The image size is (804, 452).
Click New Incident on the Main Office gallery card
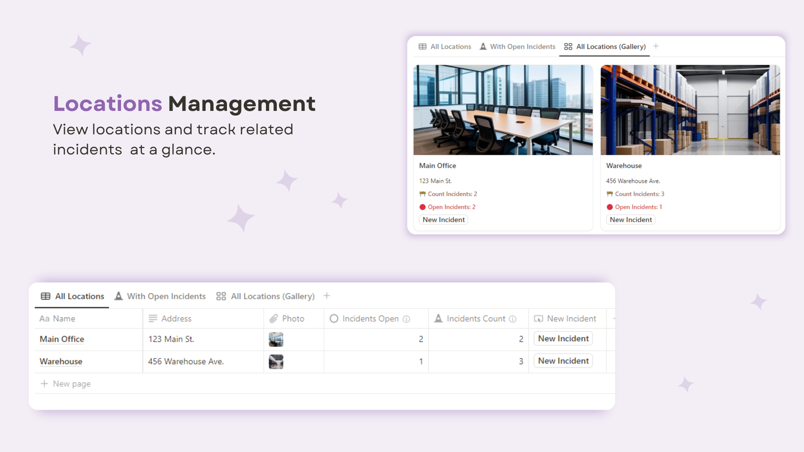click(x=443, y=220)
